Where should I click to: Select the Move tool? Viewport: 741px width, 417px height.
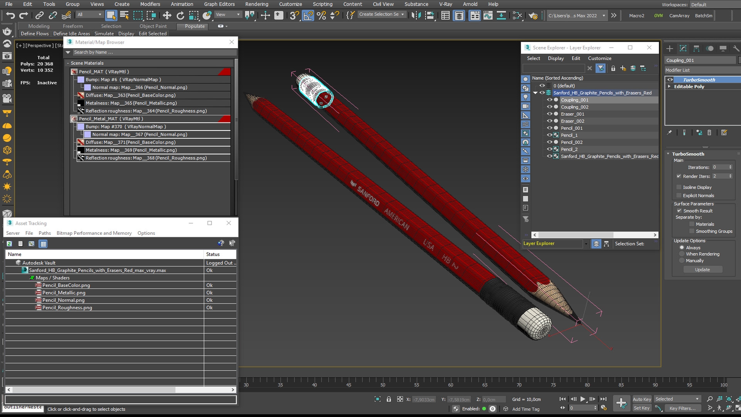point(167,15)
